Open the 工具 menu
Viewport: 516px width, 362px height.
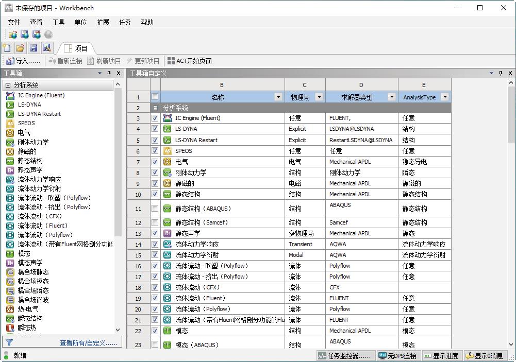(58, 22)
